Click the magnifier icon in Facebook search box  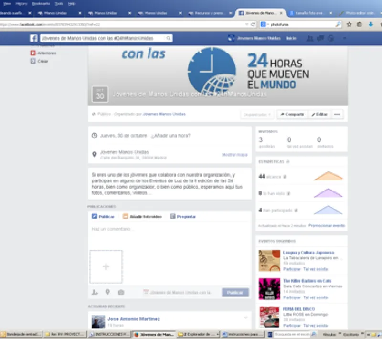pyautogui.click(x=168, y=38)
